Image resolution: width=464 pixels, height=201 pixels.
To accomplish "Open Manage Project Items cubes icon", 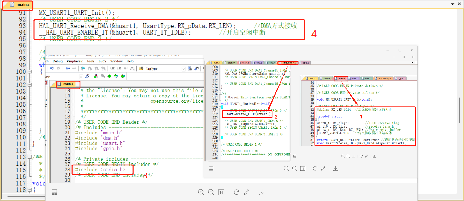I will point(96,76).
